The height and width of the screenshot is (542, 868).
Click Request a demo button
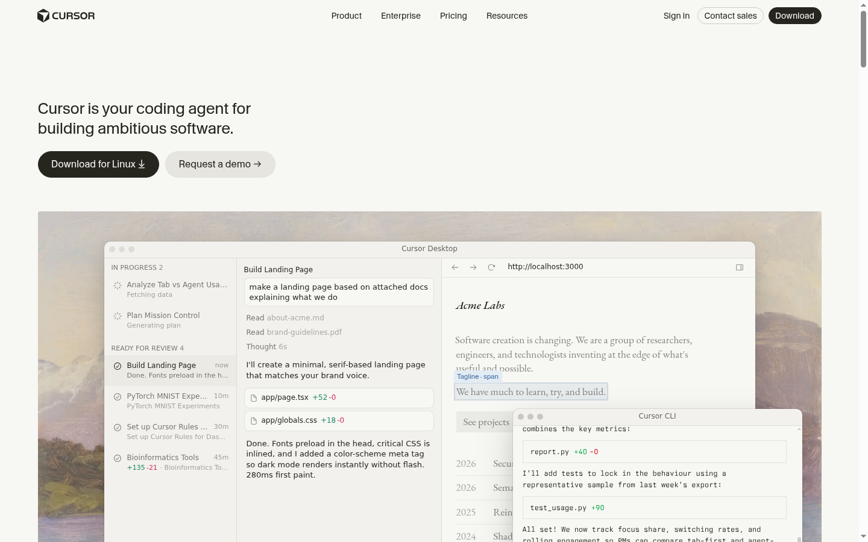220,164
